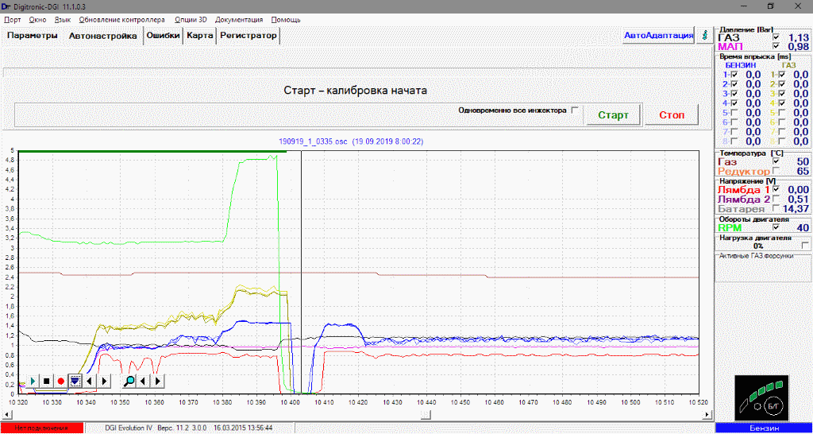Viewport: 813px width, 434px height.
Task: Switch to the 'Карта' tab
Action: click(x=199, y=36)
